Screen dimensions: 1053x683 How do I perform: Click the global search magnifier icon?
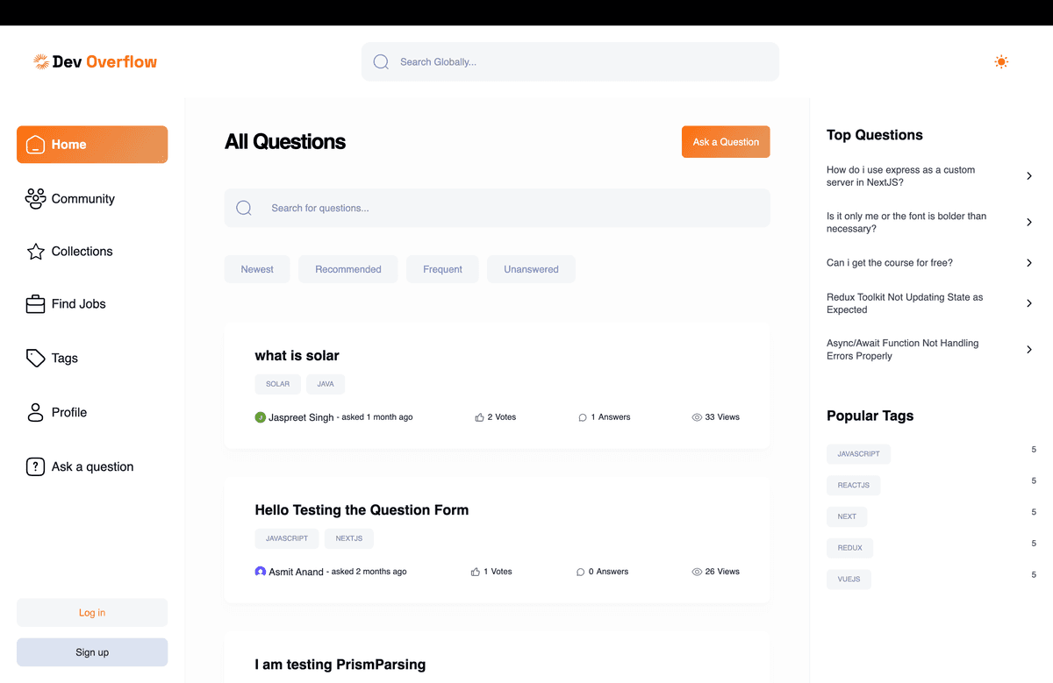pyautogui.click(x=380, y=61)
